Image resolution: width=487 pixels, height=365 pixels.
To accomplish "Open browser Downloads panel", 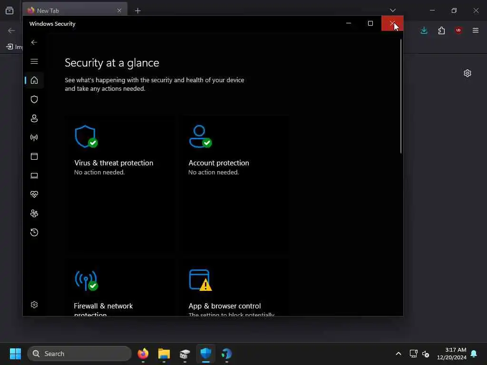I will [424, 30].
